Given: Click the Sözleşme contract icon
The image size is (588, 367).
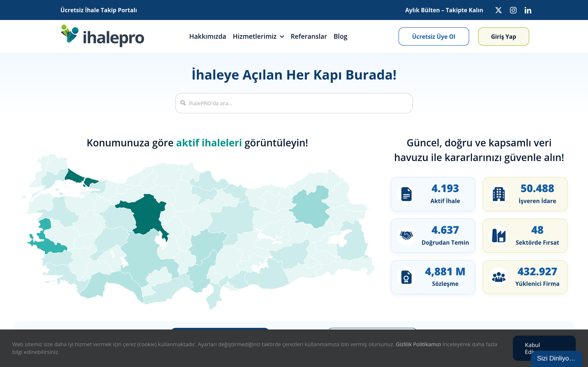Looking at the screenshot, I should click(x=406, y=277).
